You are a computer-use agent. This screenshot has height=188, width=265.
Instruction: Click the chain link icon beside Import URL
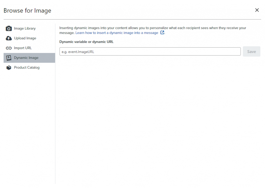[9, 48]
